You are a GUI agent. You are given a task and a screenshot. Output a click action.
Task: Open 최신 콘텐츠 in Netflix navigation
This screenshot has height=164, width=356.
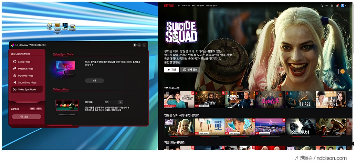point(200,6)
